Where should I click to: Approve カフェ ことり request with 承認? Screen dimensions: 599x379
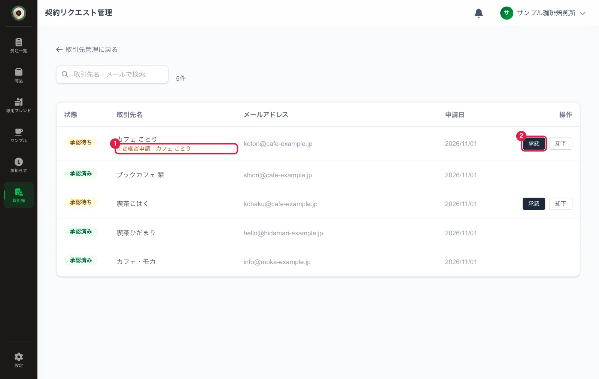(x=534, y=144)
